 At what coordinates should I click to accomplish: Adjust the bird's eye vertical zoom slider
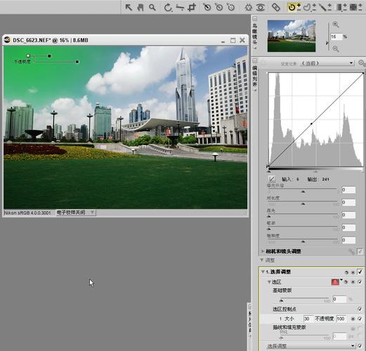tap(328, 43)
